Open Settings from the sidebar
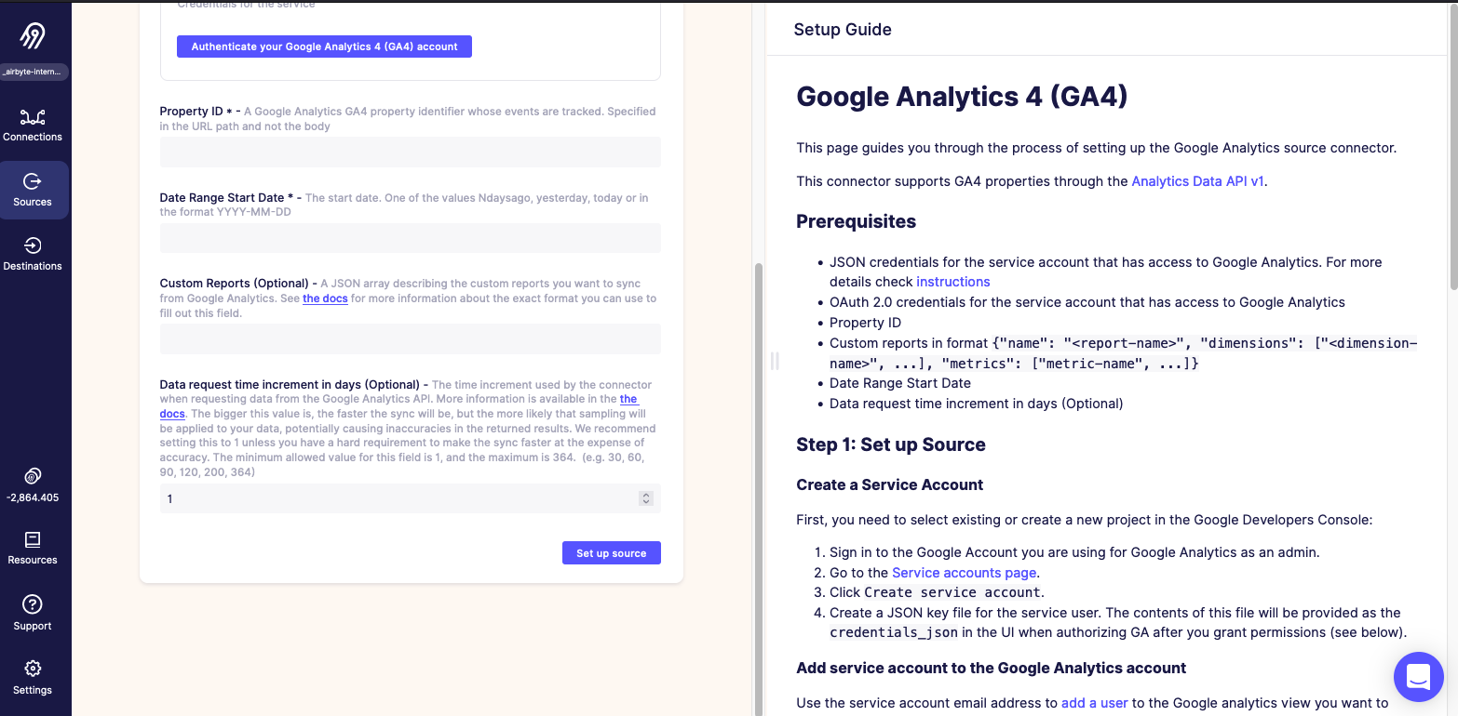Image resolution: width=1458 pixels, height=716 pixels. [34, 678]
